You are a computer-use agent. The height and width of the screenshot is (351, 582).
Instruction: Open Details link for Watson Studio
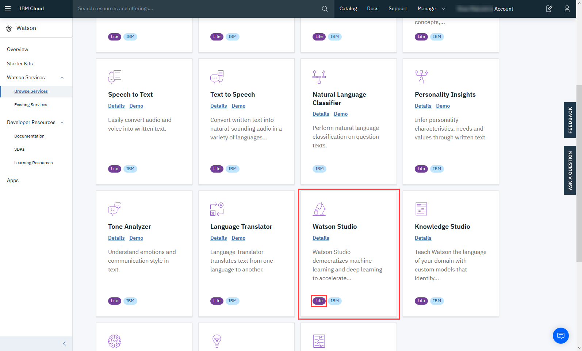(x=321, y=238)
